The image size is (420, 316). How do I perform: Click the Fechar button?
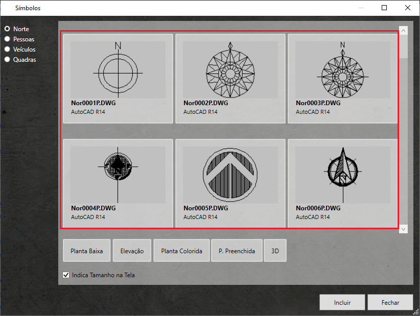(390, 302)
